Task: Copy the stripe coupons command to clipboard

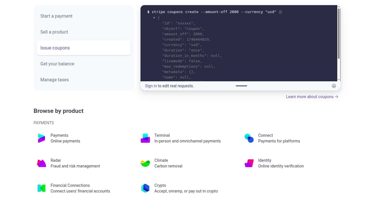Action: pyautogui.click(x=280, y=12)
